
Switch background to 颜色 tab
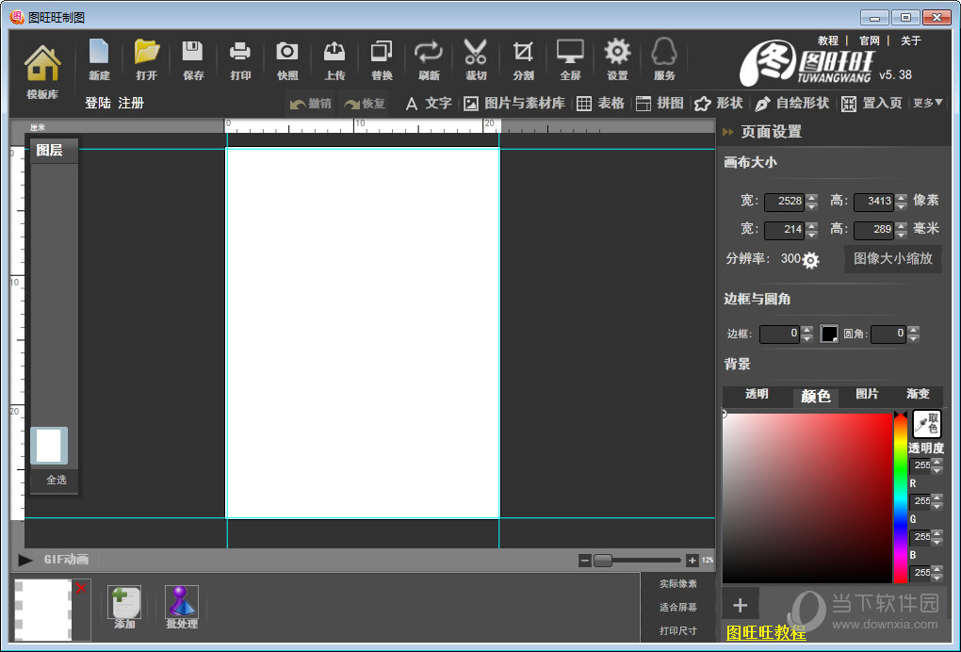815,397
